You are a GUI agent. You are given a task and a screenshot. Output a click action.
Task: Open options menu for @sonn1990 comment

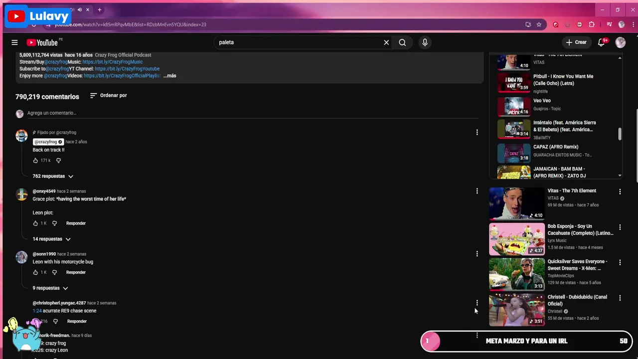click(477, 254)
